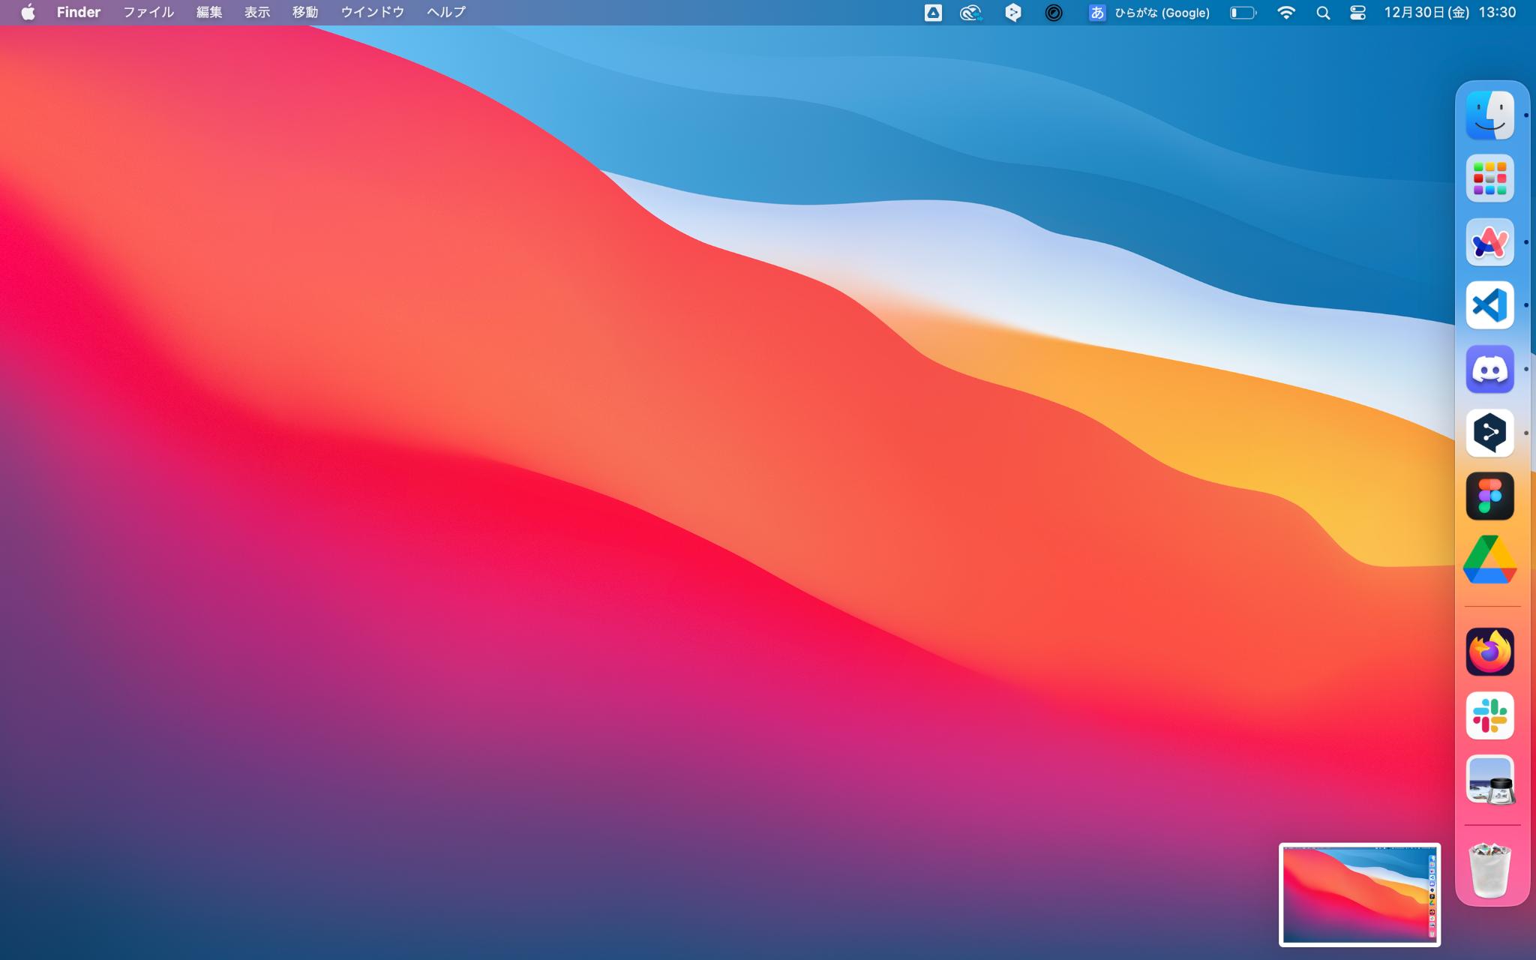
Task: Launch Figma from the Dock
Action: tap(1489, 496)
